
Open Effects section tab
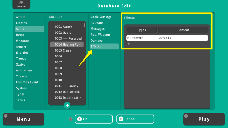(104, 47)
